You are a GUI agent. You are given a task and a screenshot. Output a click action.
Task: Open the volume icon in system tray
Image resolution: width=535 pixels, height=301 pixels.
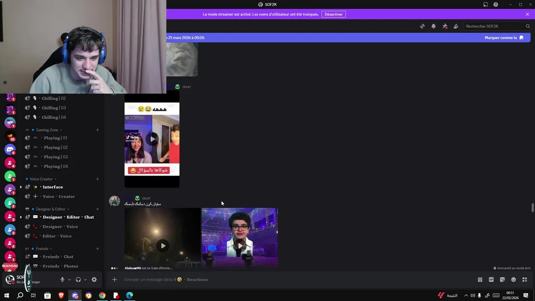point(473,296)
